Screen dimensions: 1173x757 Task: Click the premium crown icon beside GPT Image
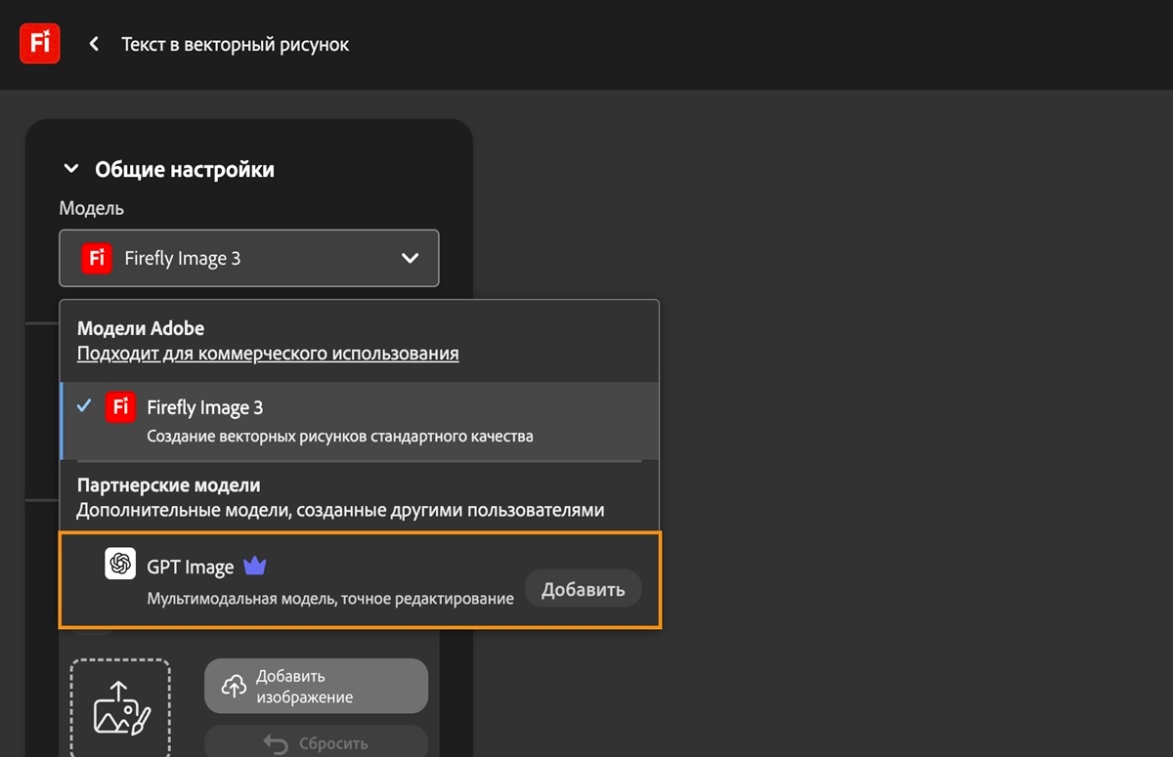[x=255, y=566]
